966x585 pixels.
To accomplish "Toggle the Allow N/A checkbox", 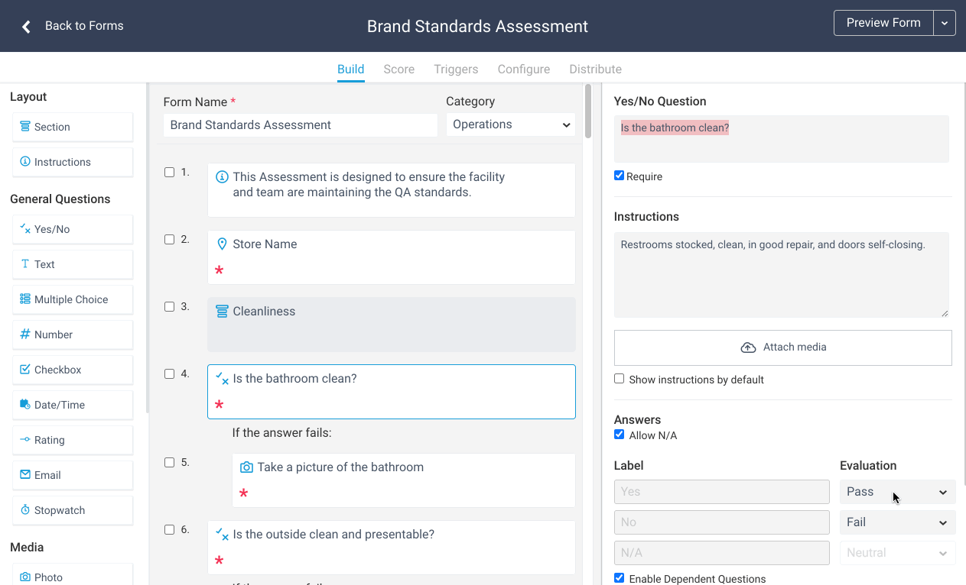I will pos(620,435).
